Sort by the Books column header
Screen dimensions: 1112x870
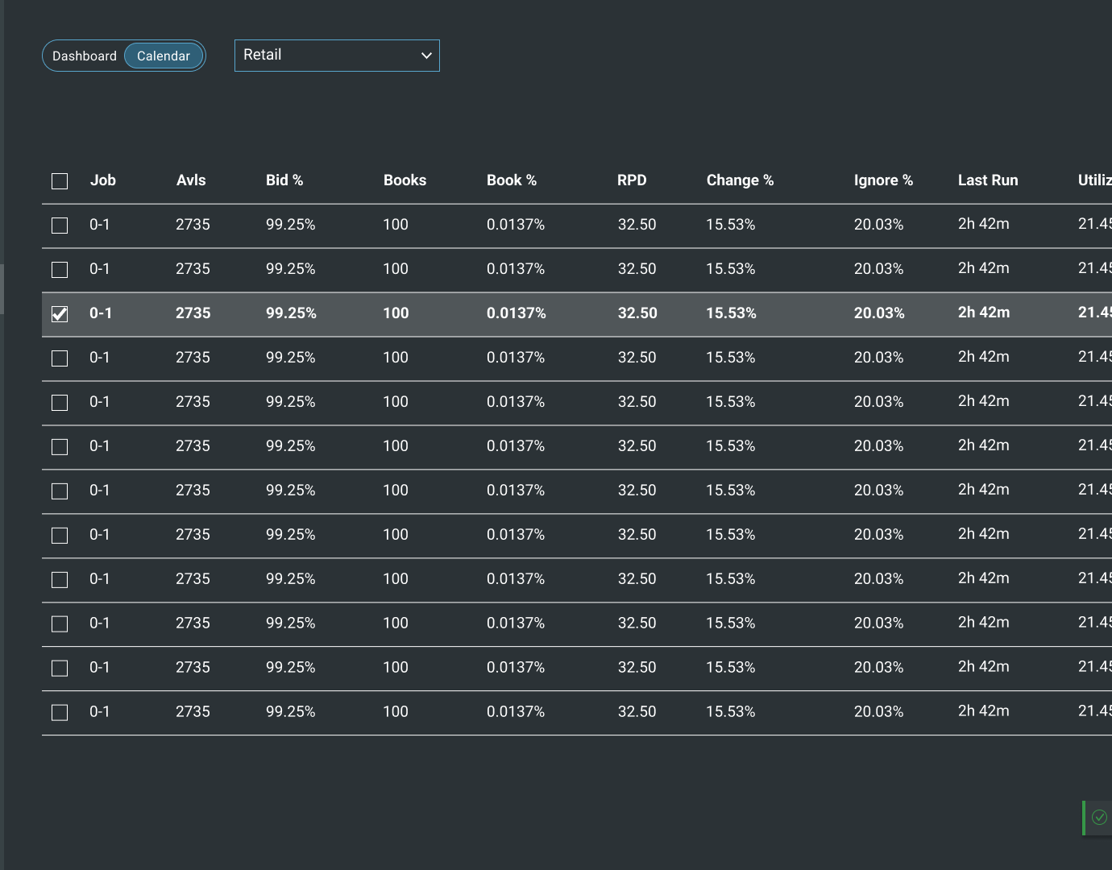[405, 180]
